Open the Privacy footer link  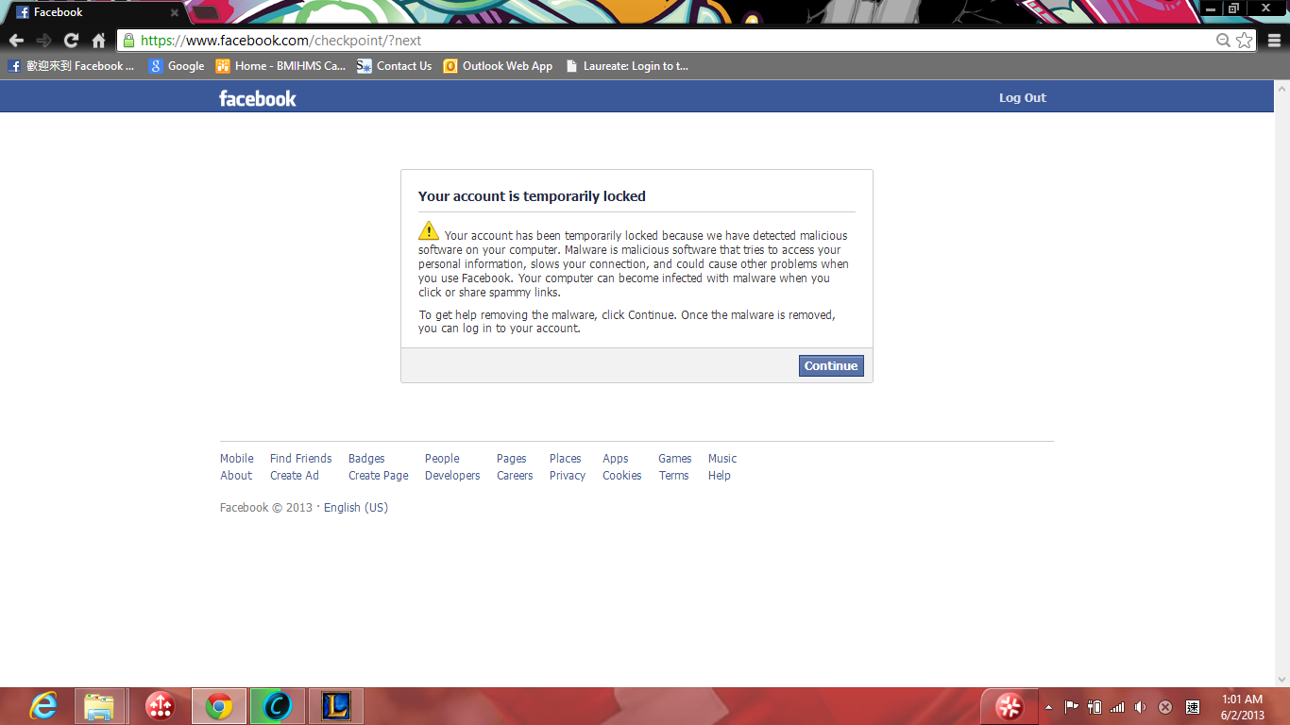tap(568, 476)
